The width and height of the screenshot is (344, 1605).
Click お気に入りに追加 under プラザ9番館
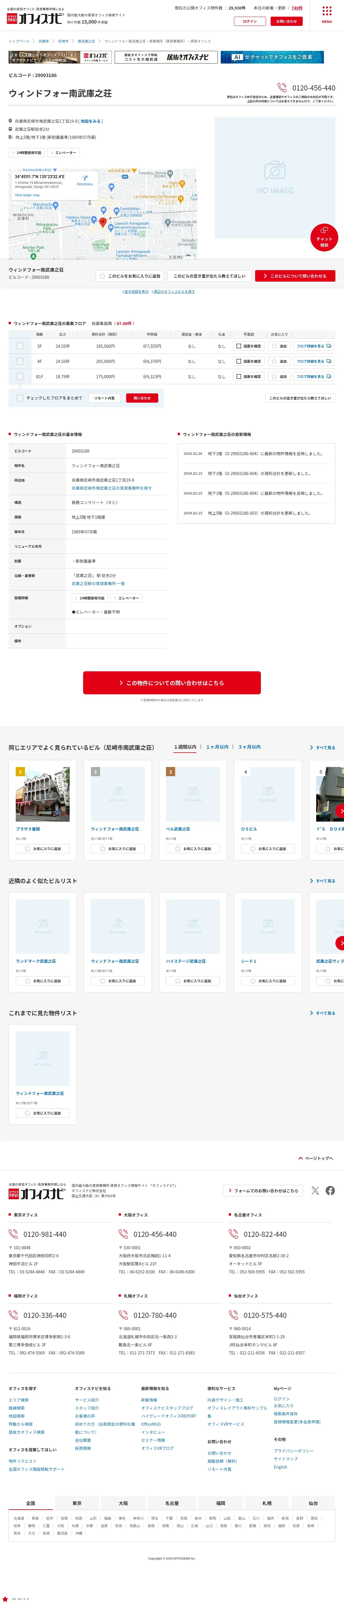pyautogui.click(x=42, y=849)
